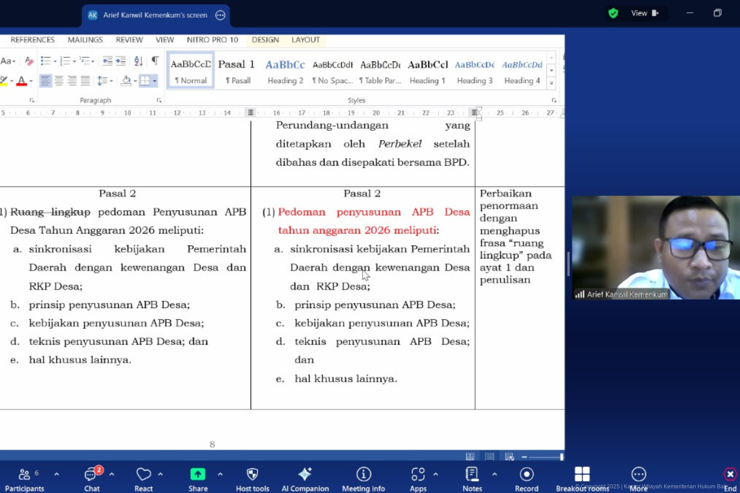The image size is (740, 493).
Task: Open Meeting info
Action: (x=364, y=479)
